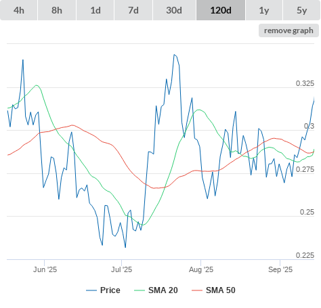Screen dimensions: 321x308
Task: Select the 30d range tab
Action: (174, 10)
